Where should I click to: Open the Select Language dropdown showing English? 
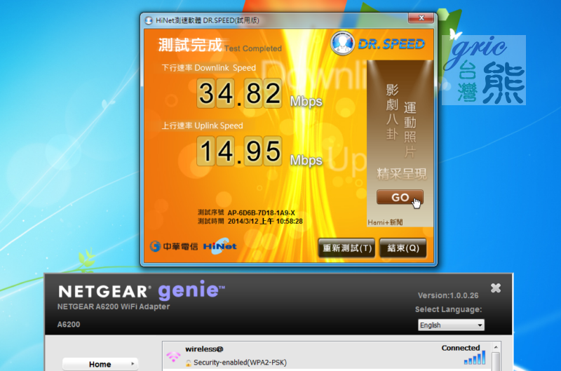coord(451,325)
